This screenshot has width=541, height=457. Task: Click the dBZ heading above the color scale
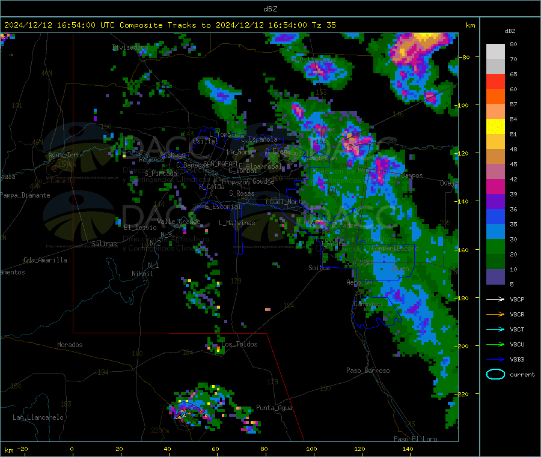pyautogui.click(x=510, y=31)
